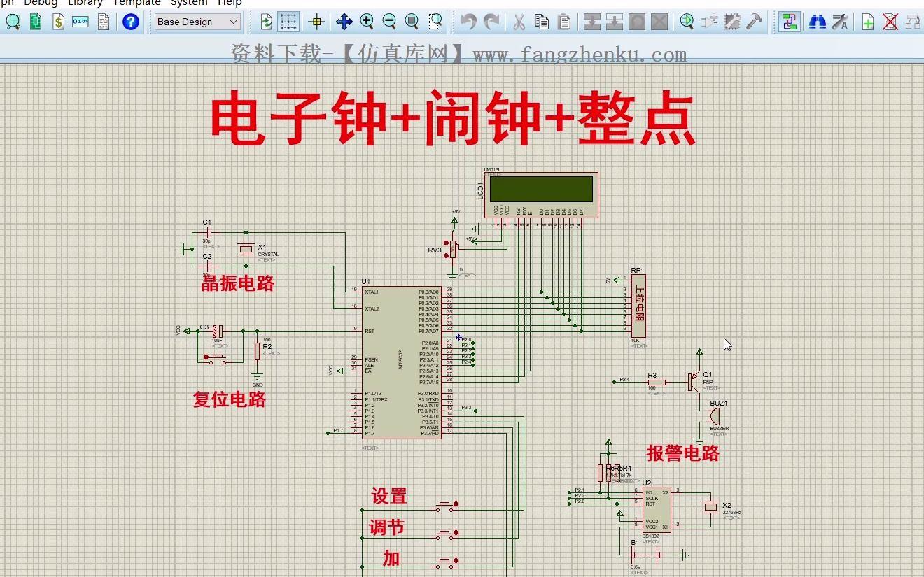Click the 复位电路 label
924x577 pixels.
(230, 399)
